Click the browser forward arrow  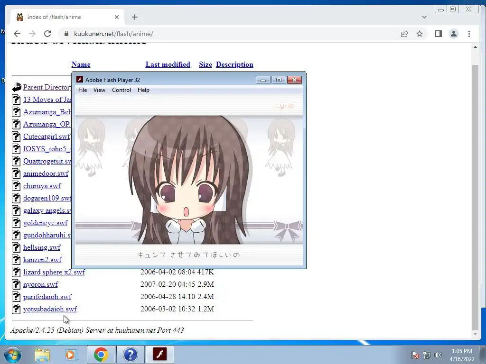32,34
